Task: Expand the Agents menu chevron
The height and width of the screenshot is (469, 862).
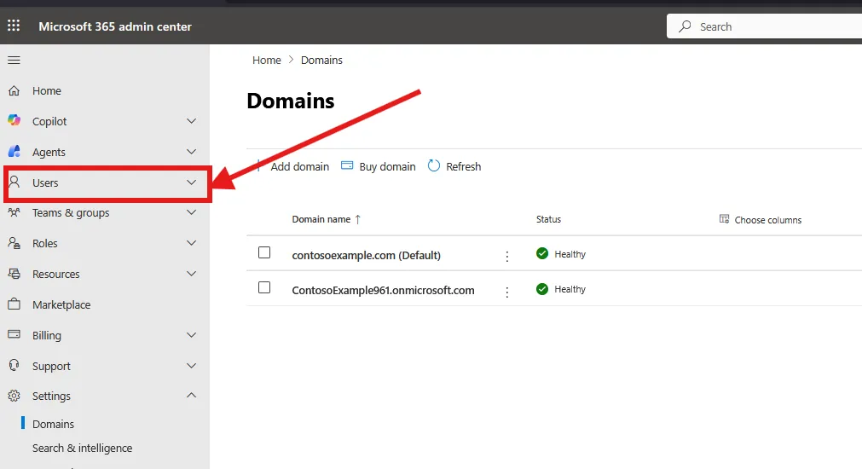Action: pos(191,152)
